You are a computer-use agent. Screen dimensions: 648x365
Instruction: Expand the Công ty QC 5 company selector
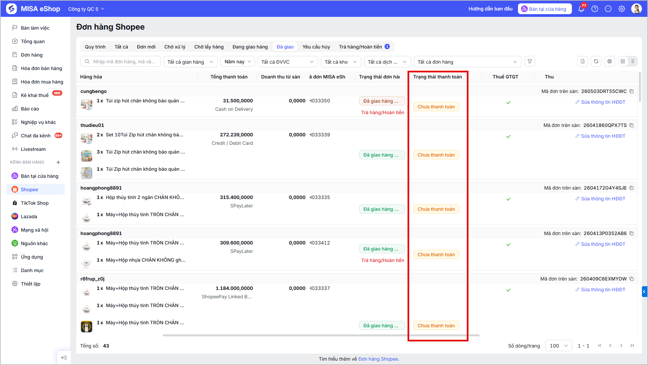[x=86, y=9]
